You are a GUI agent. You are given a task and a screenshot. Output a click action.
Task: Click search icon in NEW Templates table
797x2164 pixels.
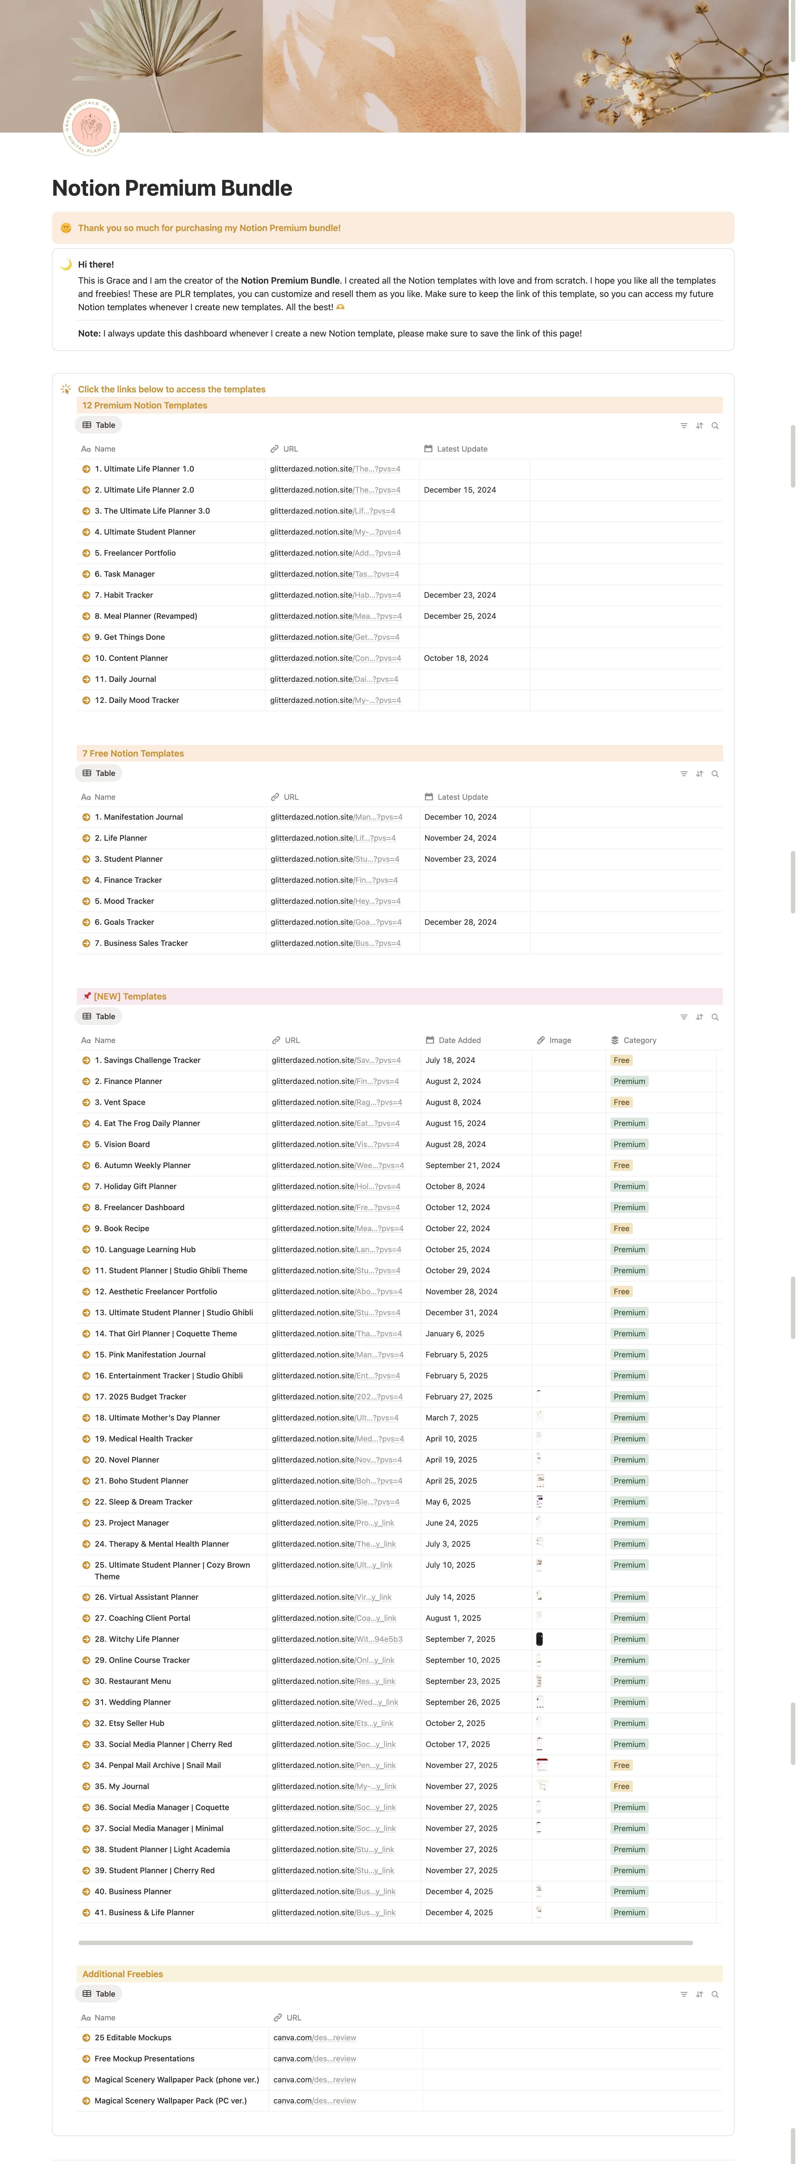click(x=716, y=1017)
